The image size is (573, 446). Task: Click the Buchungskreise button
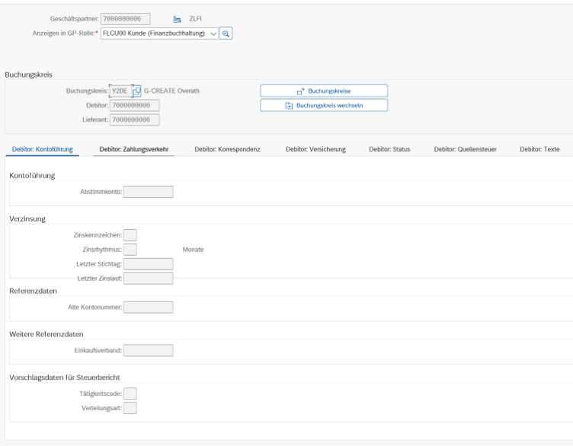[x=324, y=91]
